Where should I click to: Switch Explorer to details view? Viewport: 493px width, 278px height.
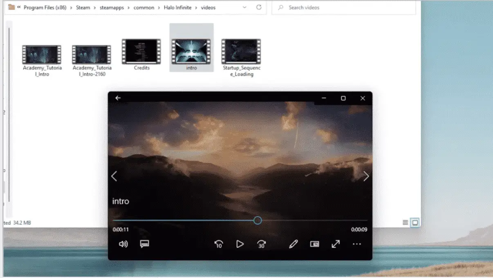(x=405, y=223)
